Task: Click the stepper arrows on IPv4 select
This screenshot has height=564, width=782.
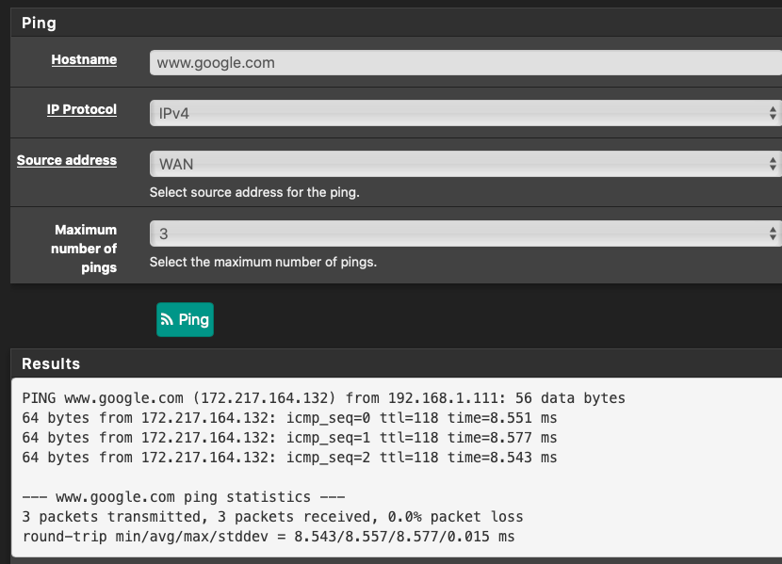Action: 773,113
